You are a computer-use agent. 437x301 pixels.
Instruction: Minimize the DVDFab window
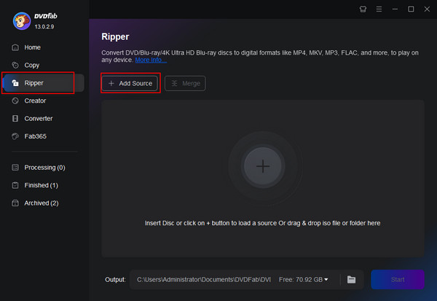(395, 9)
